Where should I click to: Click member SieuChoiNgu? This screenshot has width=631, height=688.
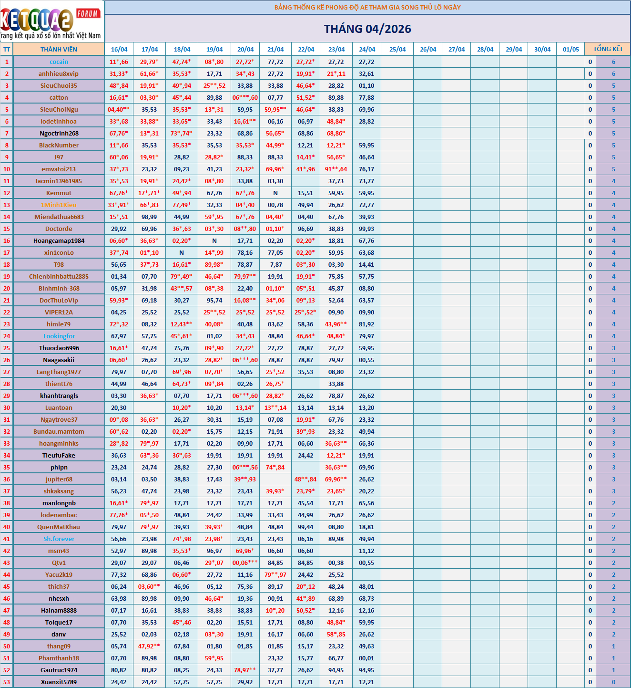pyautogui.click(x=59, y=109)
